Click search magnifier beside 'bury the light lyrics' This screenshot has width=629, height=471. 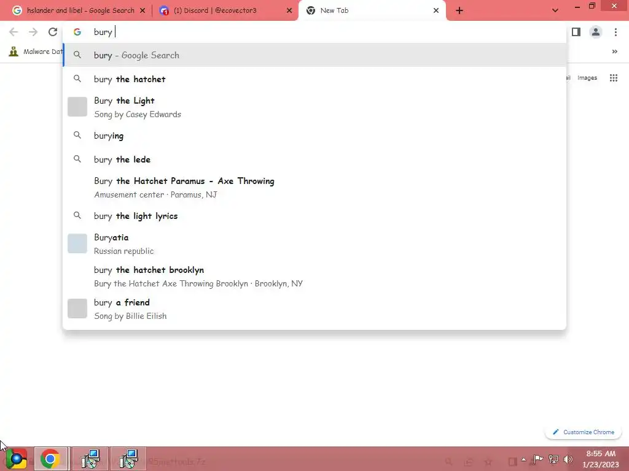click(x=77, y=215)
